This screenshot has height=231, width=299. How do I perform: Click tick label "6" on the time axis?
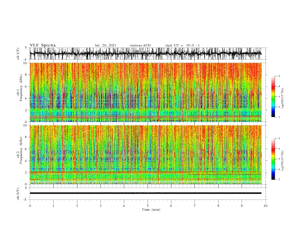coord(171,206)
